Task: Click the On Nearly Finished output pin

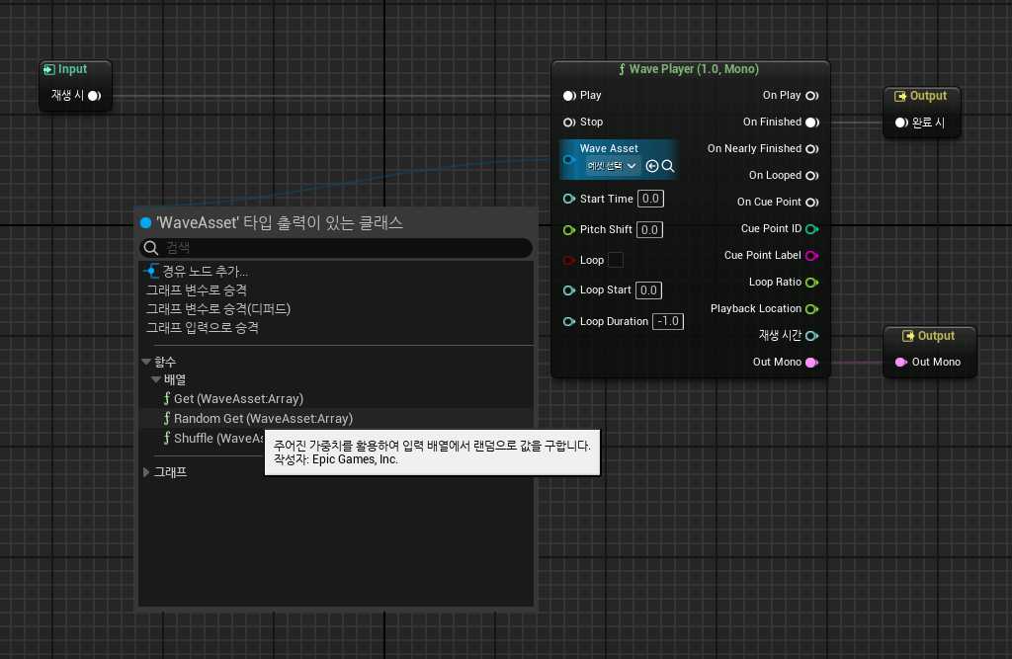Action: click(812, 149)
